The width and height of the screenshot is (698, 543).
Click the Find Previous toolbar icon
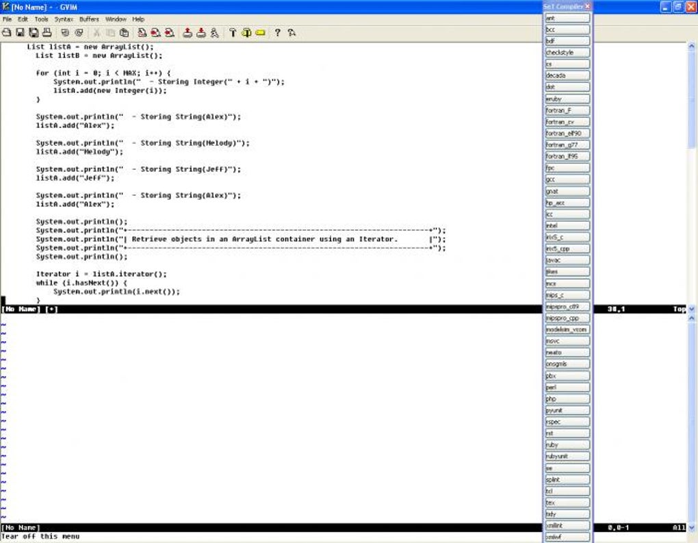(x=170, y=32)
